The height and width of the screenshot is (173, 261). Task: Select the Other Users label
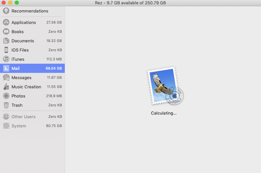tap(23, 117)
